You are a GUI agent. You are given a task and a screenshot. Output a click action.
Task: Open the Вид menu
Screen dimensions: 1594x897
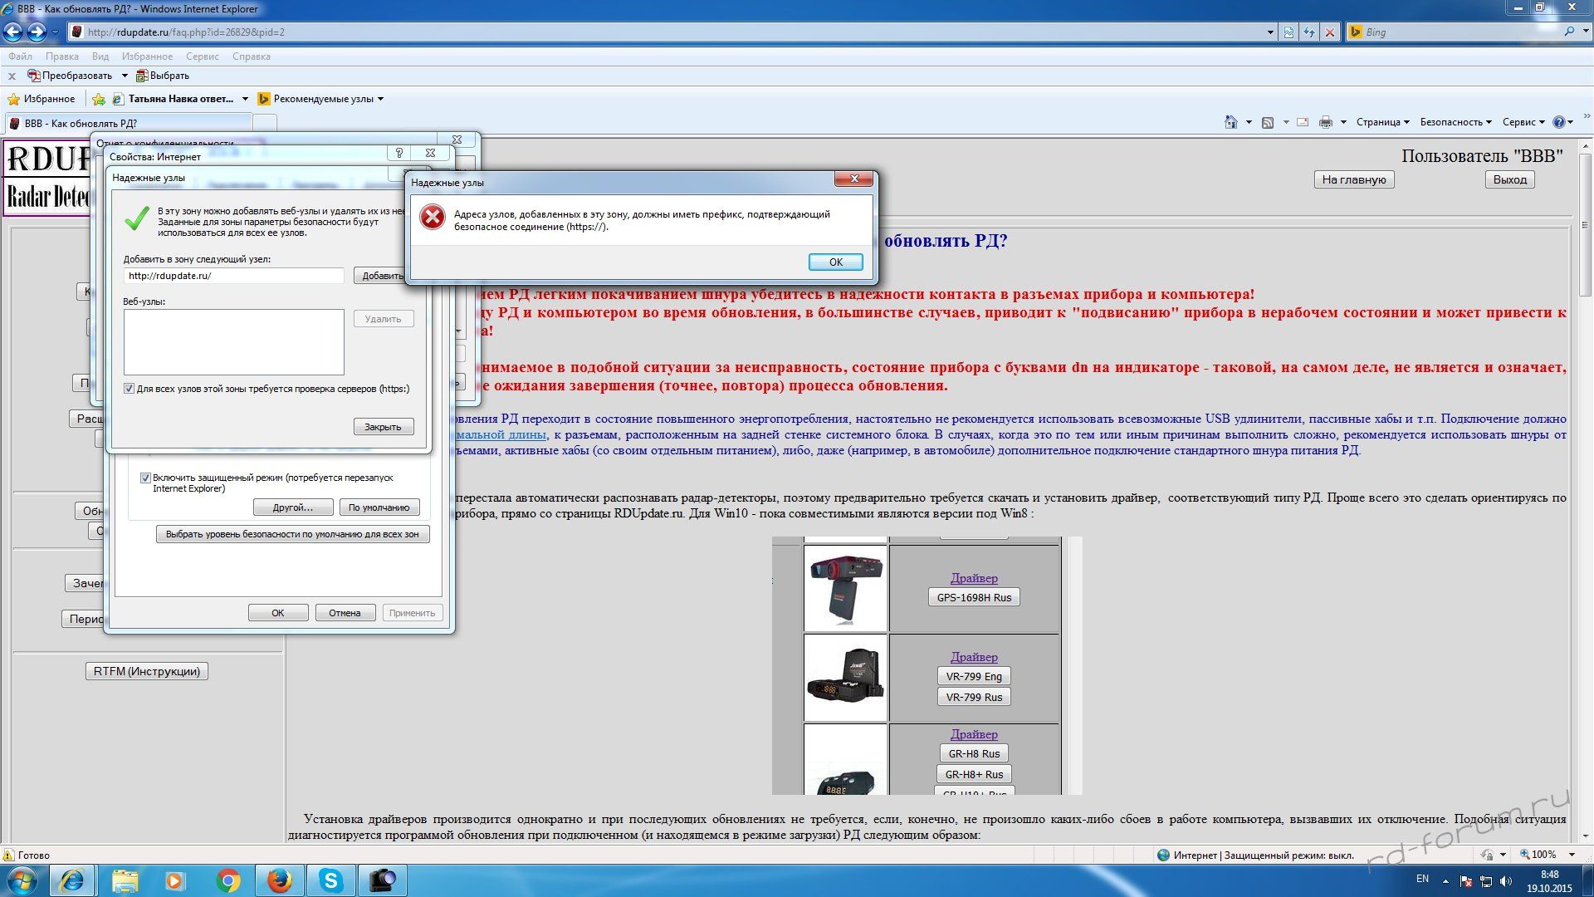pos(100,56)
